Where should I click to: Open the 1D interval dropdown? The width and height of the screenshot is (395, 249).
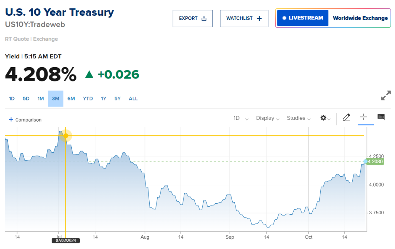241,118
